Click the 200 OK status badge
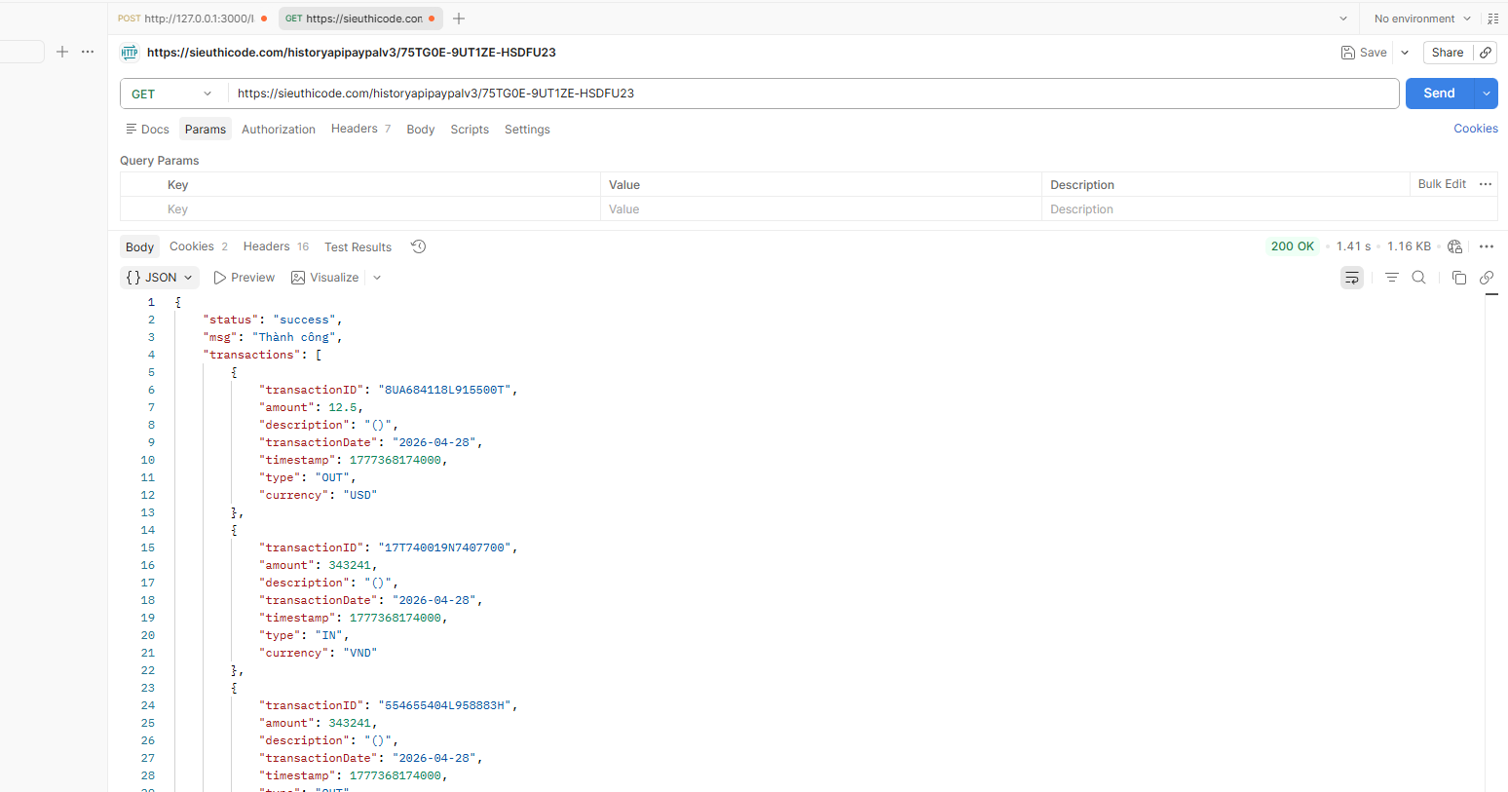Screen dimensions: 1508x792 (x=1293, y=246)
